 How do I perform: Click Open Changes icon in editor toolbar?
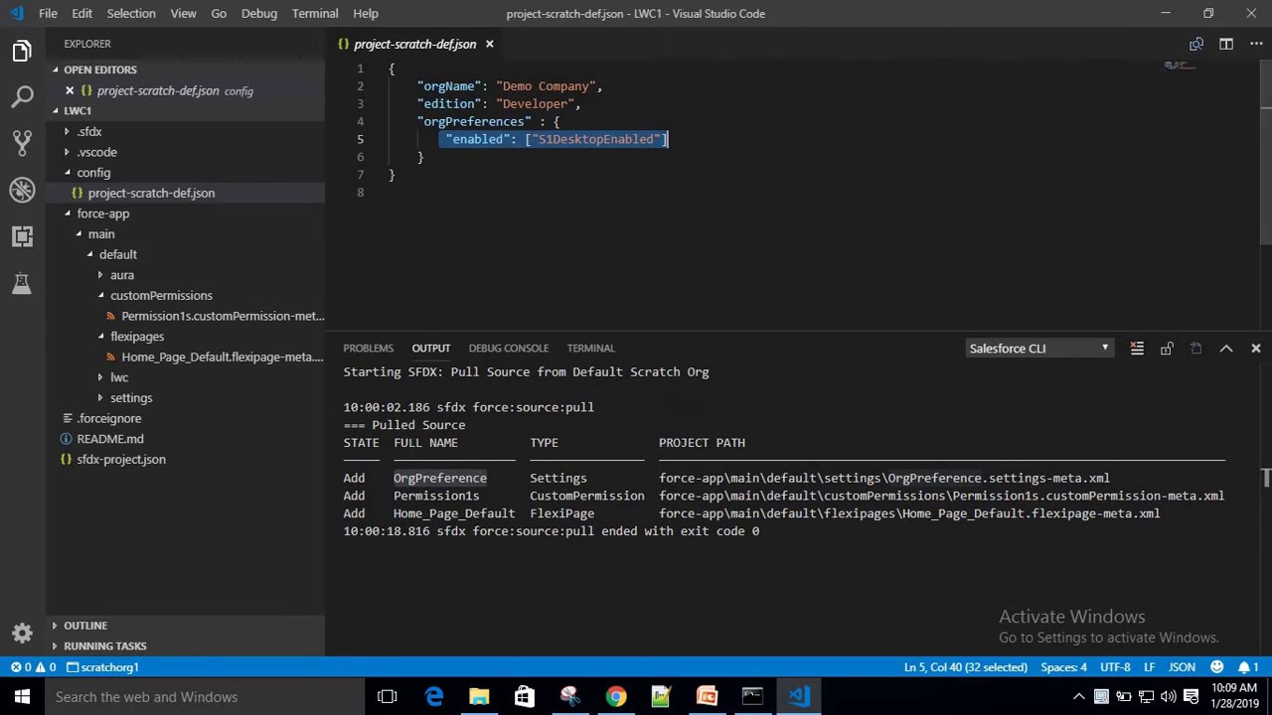tap(1196, 44)
